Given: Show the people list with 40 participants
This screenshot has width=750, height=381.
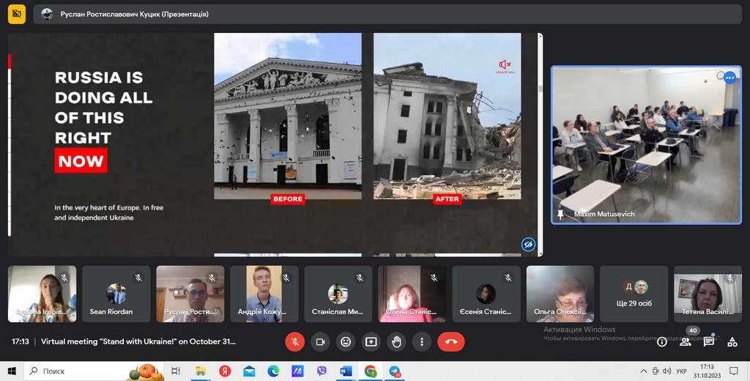Looking at the screenshot, I should 686,341.
